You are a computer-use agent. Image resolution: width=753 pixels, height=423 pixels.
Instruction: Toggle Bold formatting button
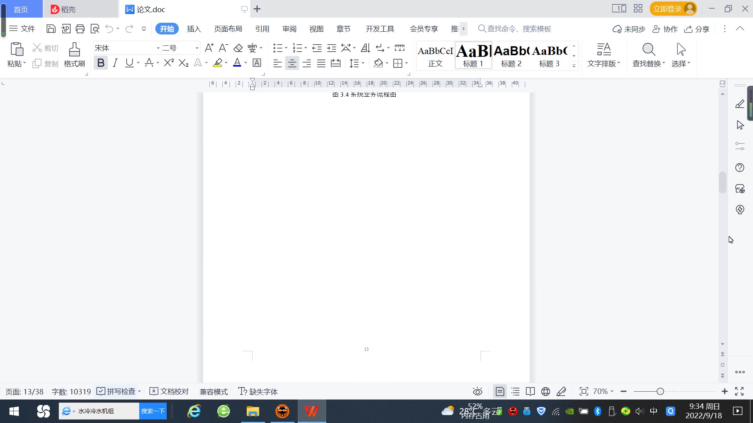tap(101, 63)
